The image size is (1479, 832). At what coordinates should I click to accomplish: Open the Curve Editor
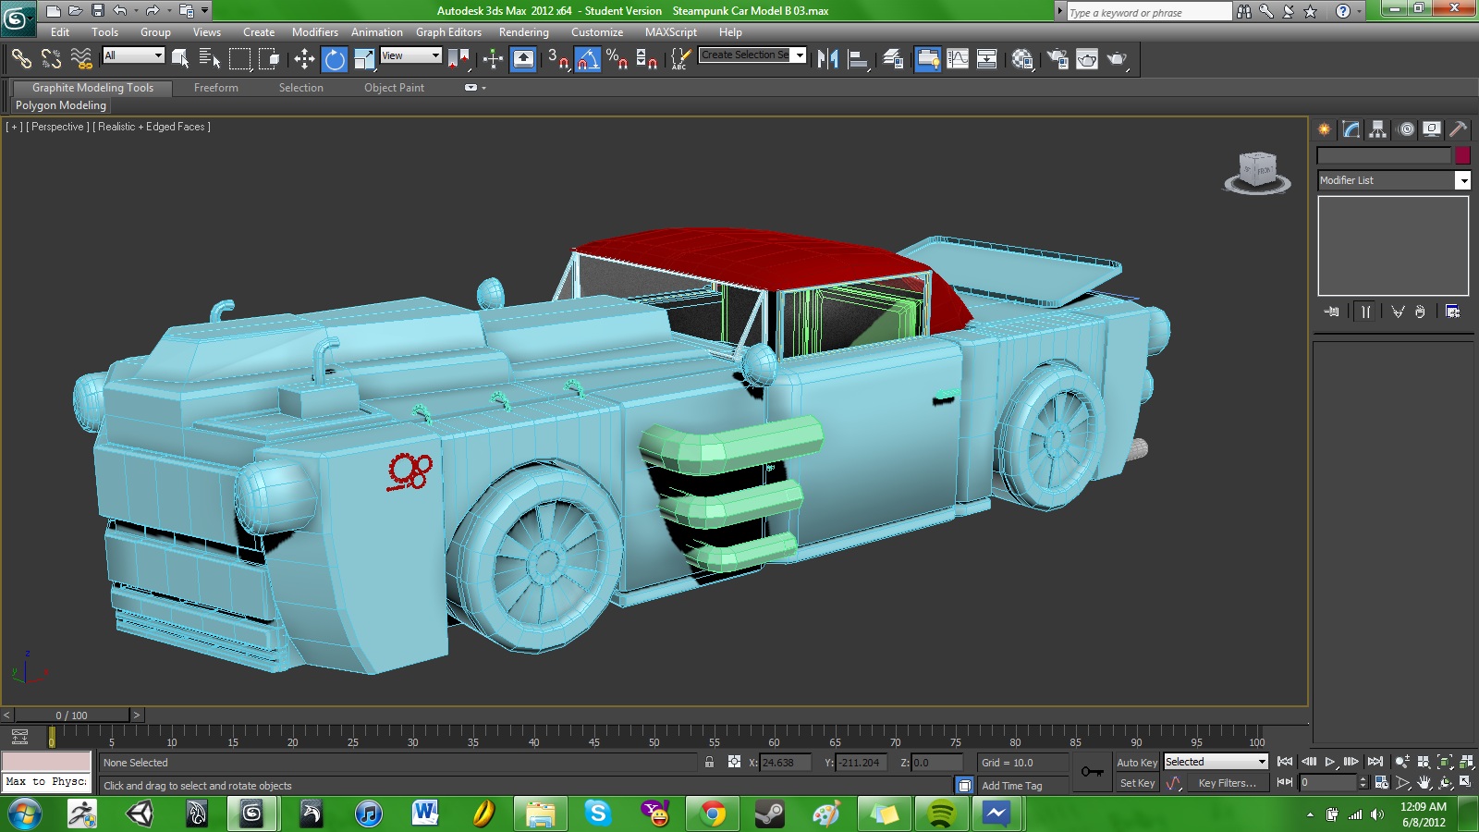point(957,58)
